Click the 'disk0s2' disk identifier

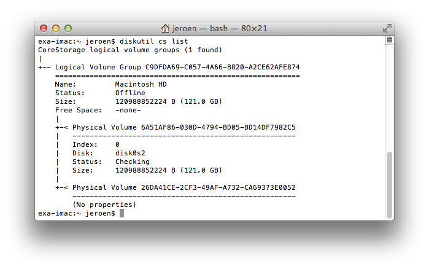point(130,153)
